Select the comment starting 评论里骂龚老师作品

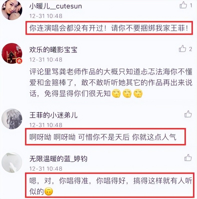[111, 83]
